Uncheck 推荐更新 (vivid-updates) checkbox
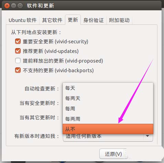Viewport: 164px width, 163px height. (18, 51)
